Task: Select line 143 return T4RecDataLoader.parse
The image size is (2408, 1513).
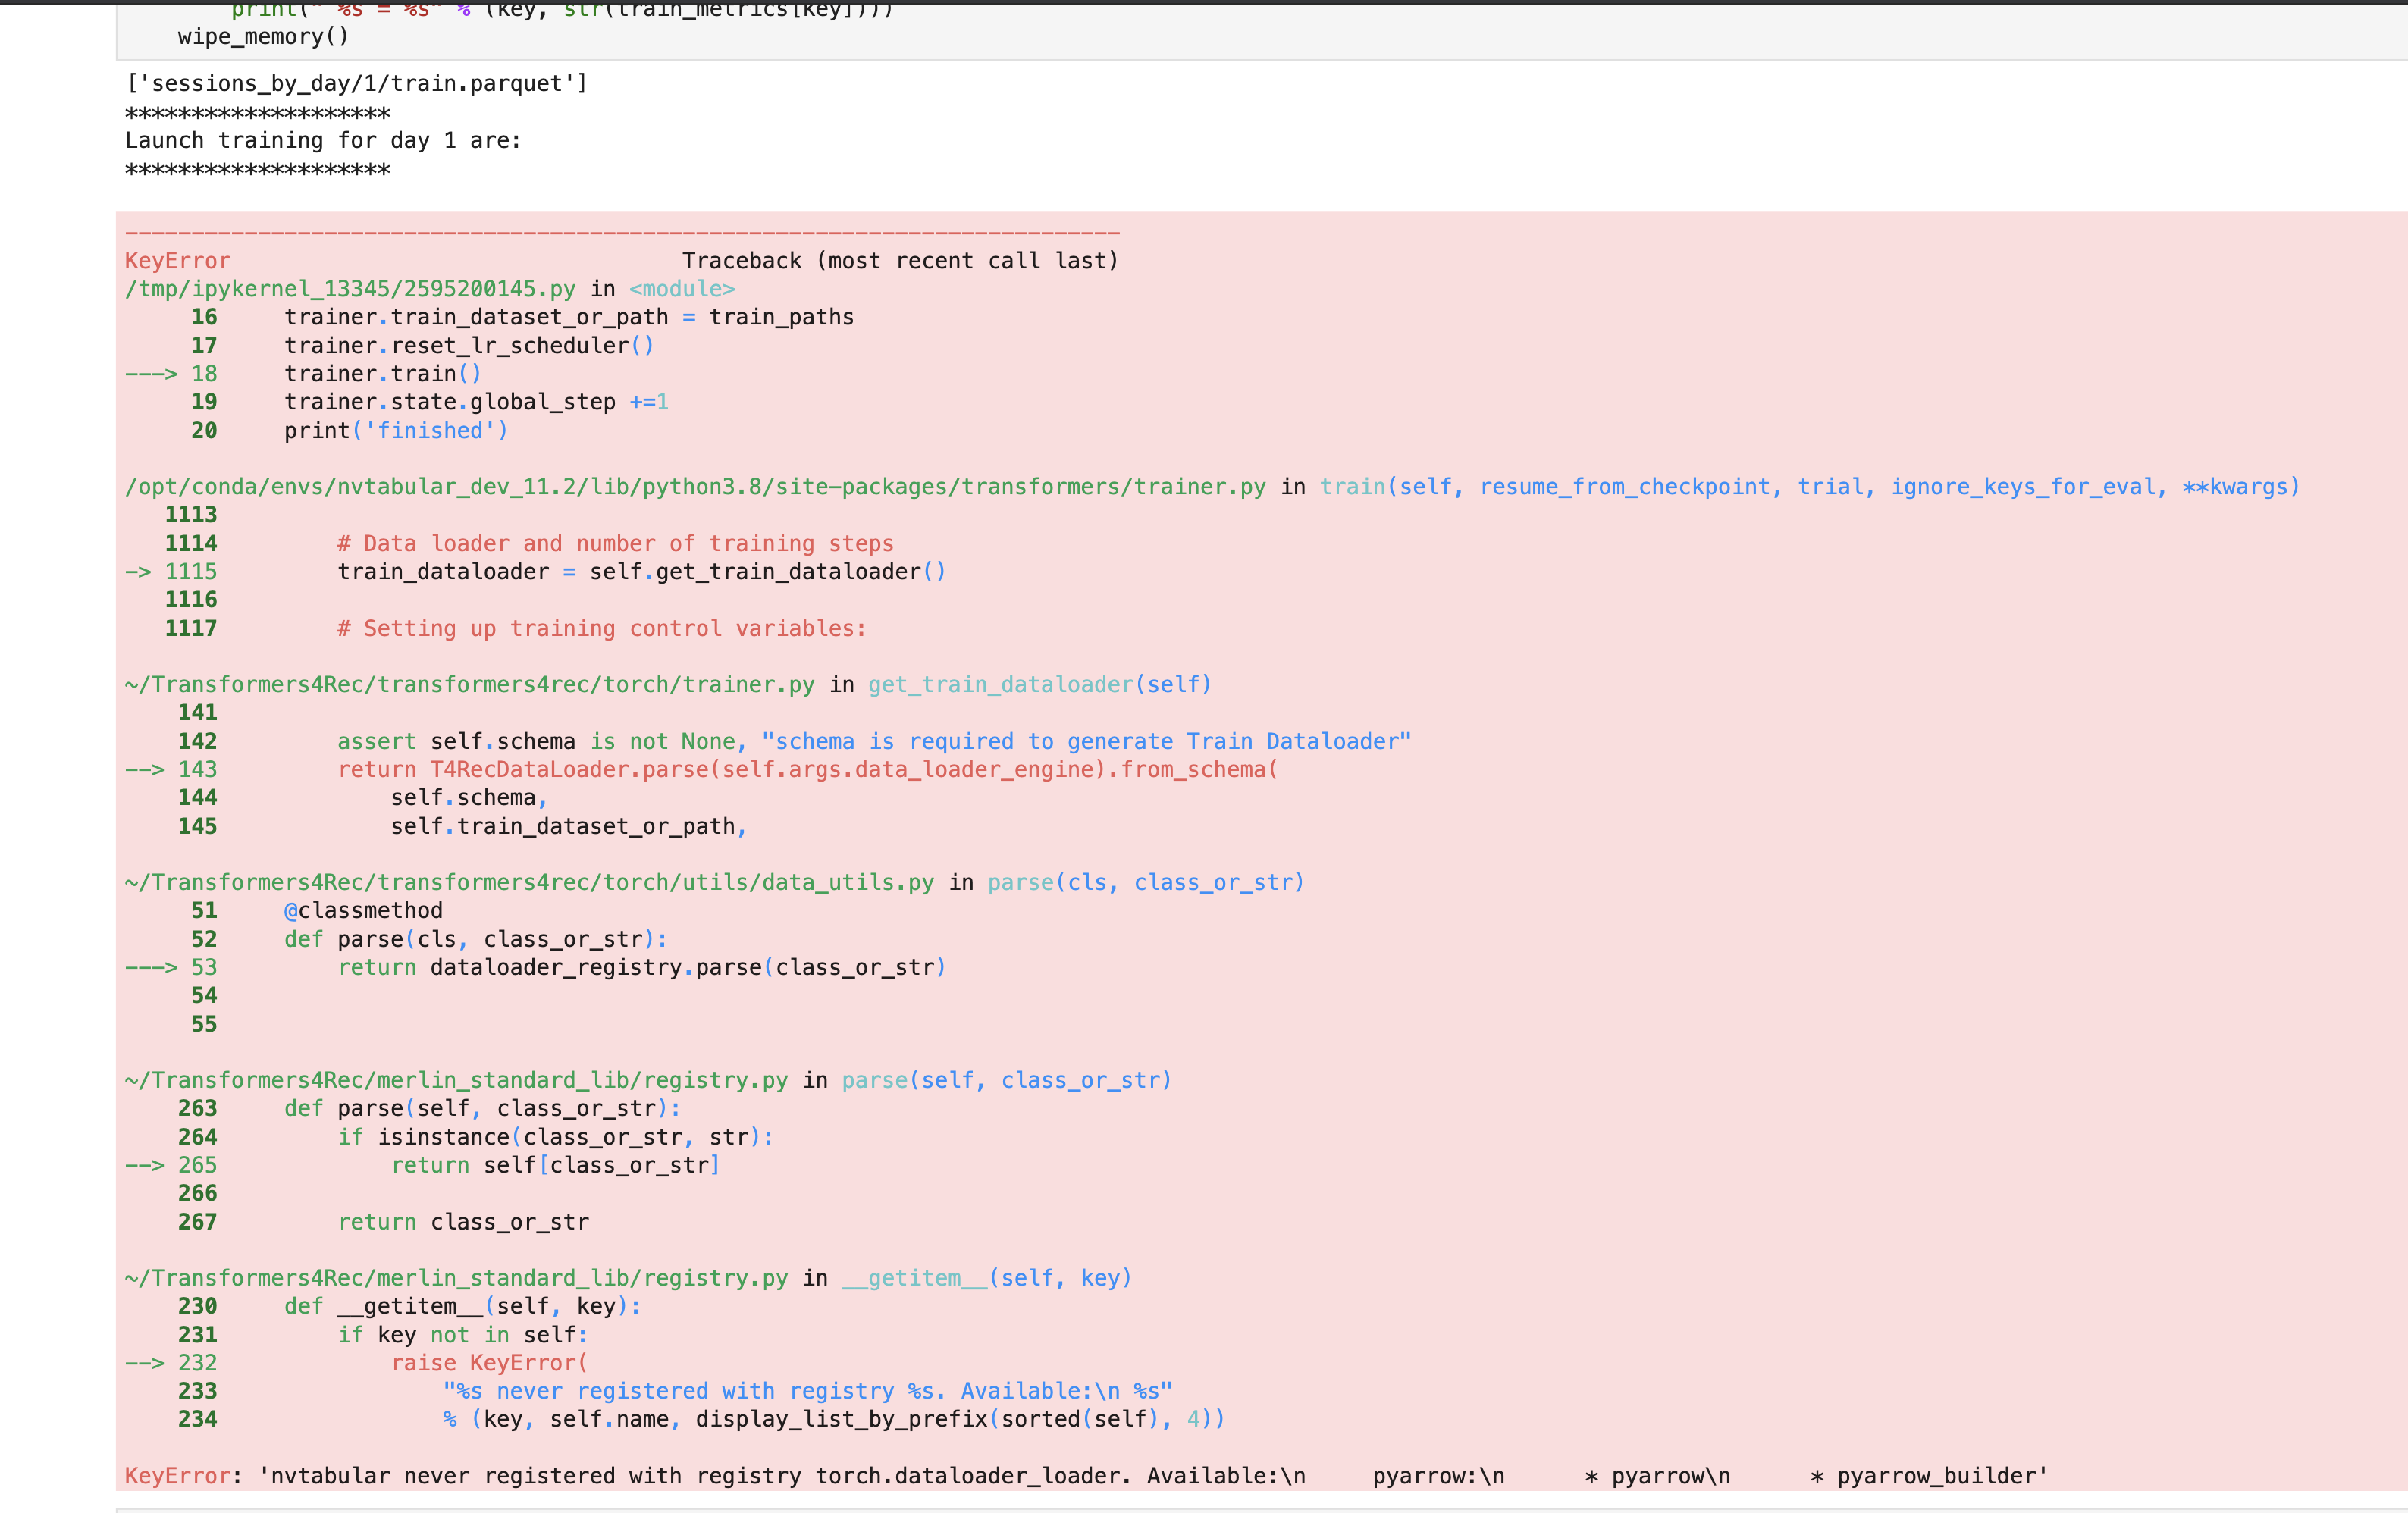Action: 805,769
